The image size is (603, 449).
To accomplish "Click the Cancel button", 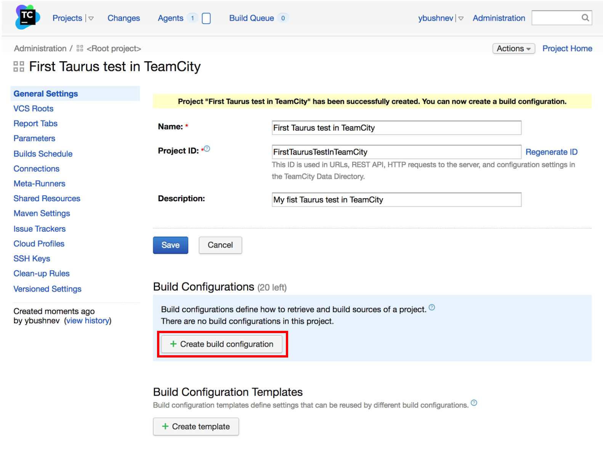I will (x=220, y=245).
